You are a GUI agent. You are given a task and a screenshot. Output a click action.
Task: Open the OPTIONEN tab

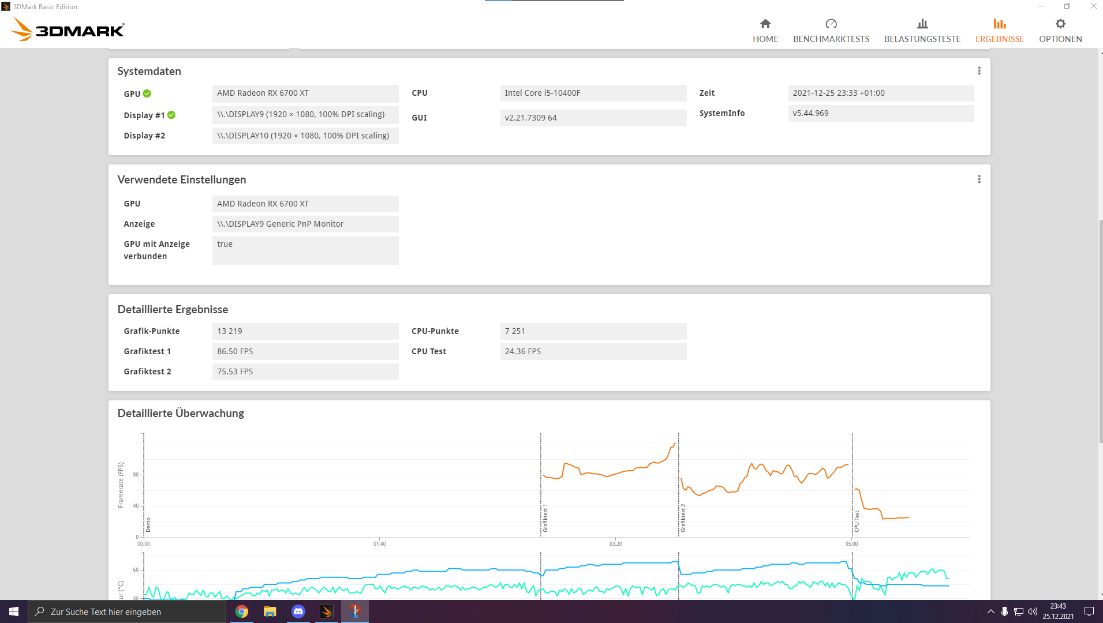(1060, 31)
